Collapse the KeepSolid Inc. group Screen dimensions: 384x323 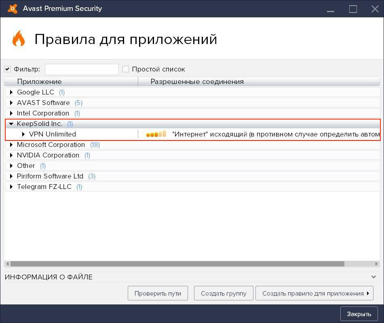coord(11,124)
